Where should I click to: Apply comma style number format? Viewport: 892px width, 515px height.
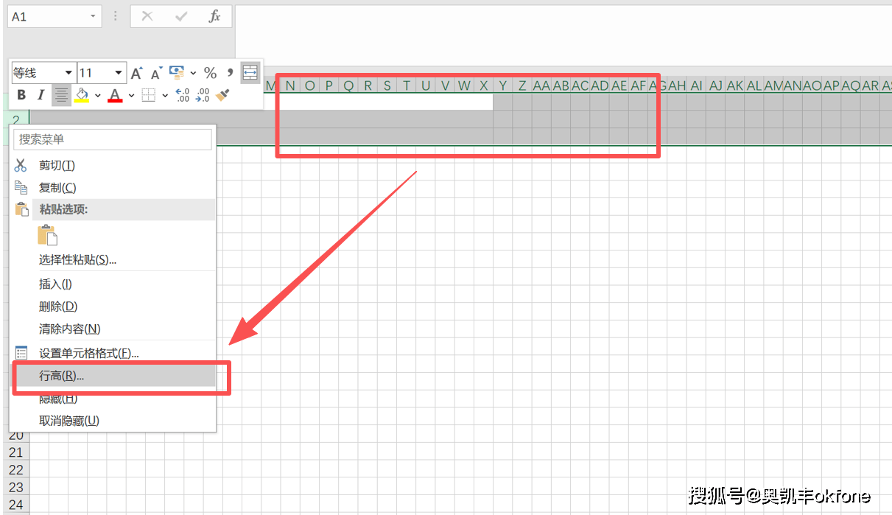pyautogui.click(x=231, y=72)
